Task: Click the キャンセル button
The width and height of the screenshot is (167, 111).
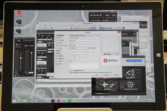Action: pos(106,75)
